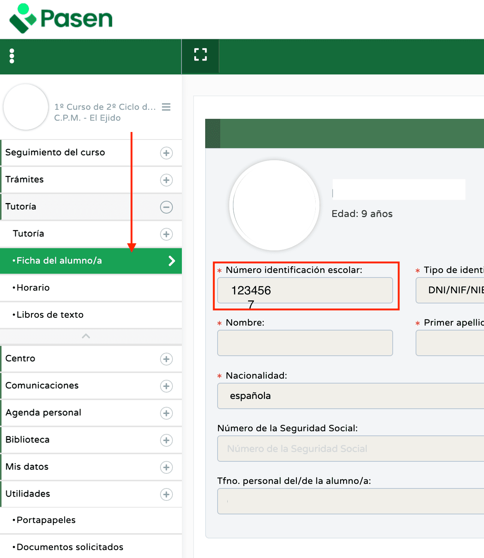
Task: Expand Comunicaciones plus icon
Action: (166, 386)
